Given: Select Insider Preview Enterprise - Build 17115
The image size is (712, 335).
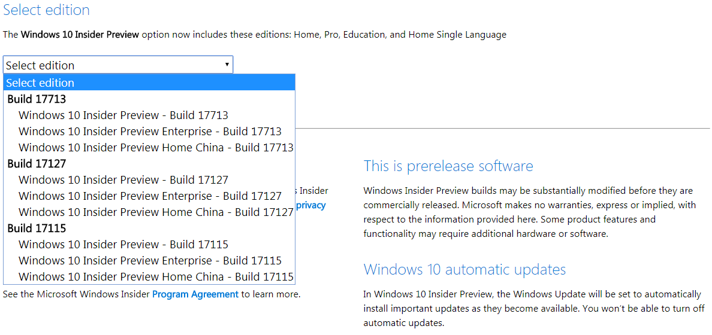Looking at the screenshot, I should pos(149,261).
